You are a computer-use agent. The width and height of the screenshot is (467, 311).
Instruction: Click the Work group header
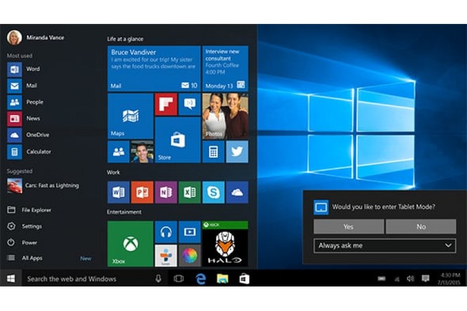point(113,172)
